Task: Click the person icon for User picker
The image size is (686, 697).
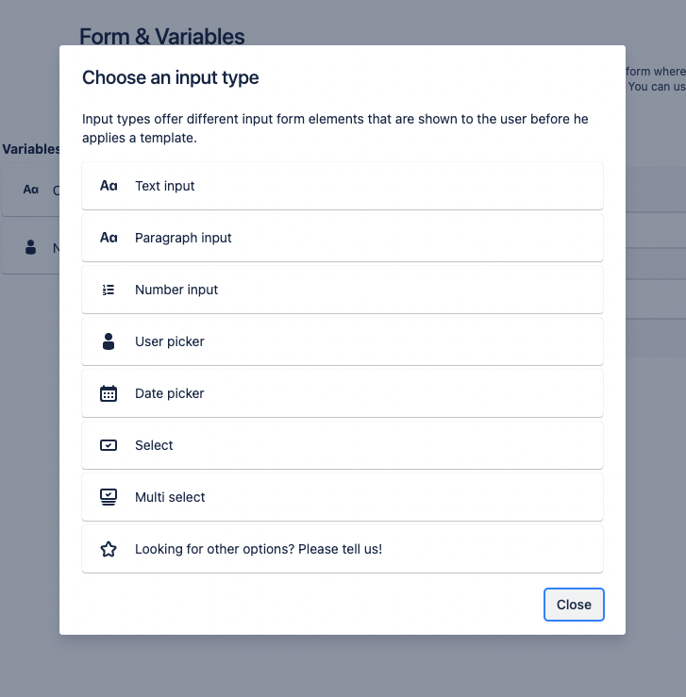Action: click(x=109, y=341)
